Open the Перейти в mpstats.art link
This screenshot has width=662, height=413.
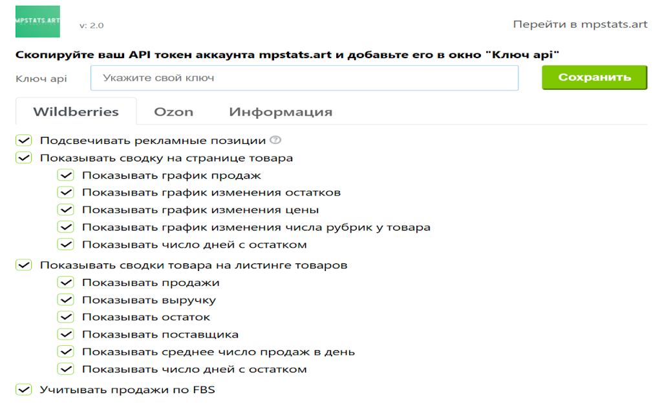point(580,25)
